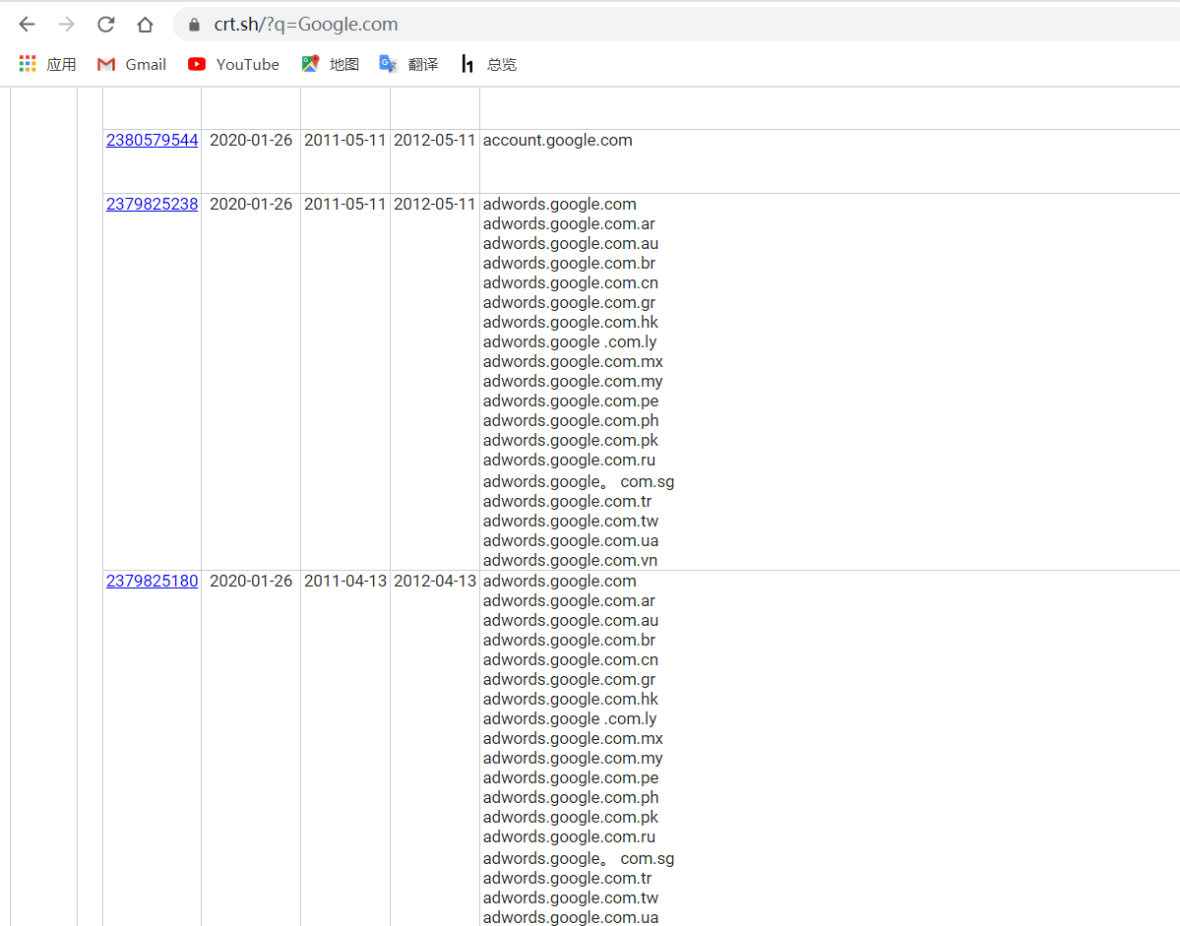Click 2012-04-13 expiry date cell
Viewport: 1180px width, 926px height.
tap(435, 581)
